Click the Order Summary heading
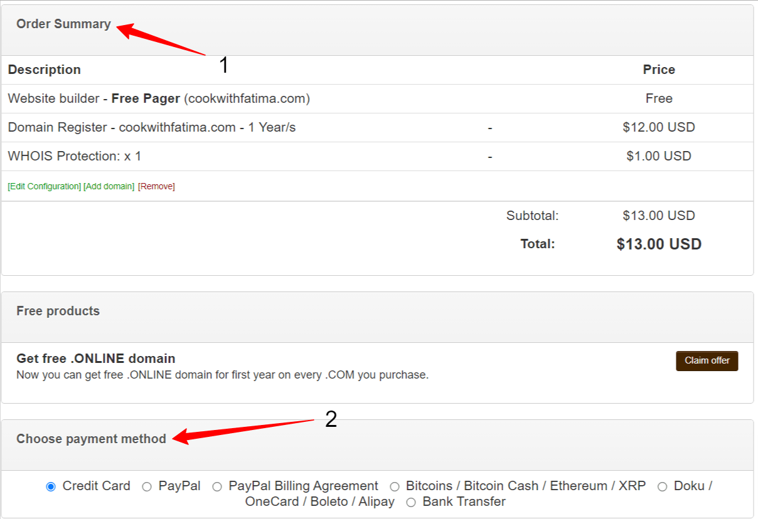Image resolution: width=758 pixels, height=519 pixels. (63, 24)
